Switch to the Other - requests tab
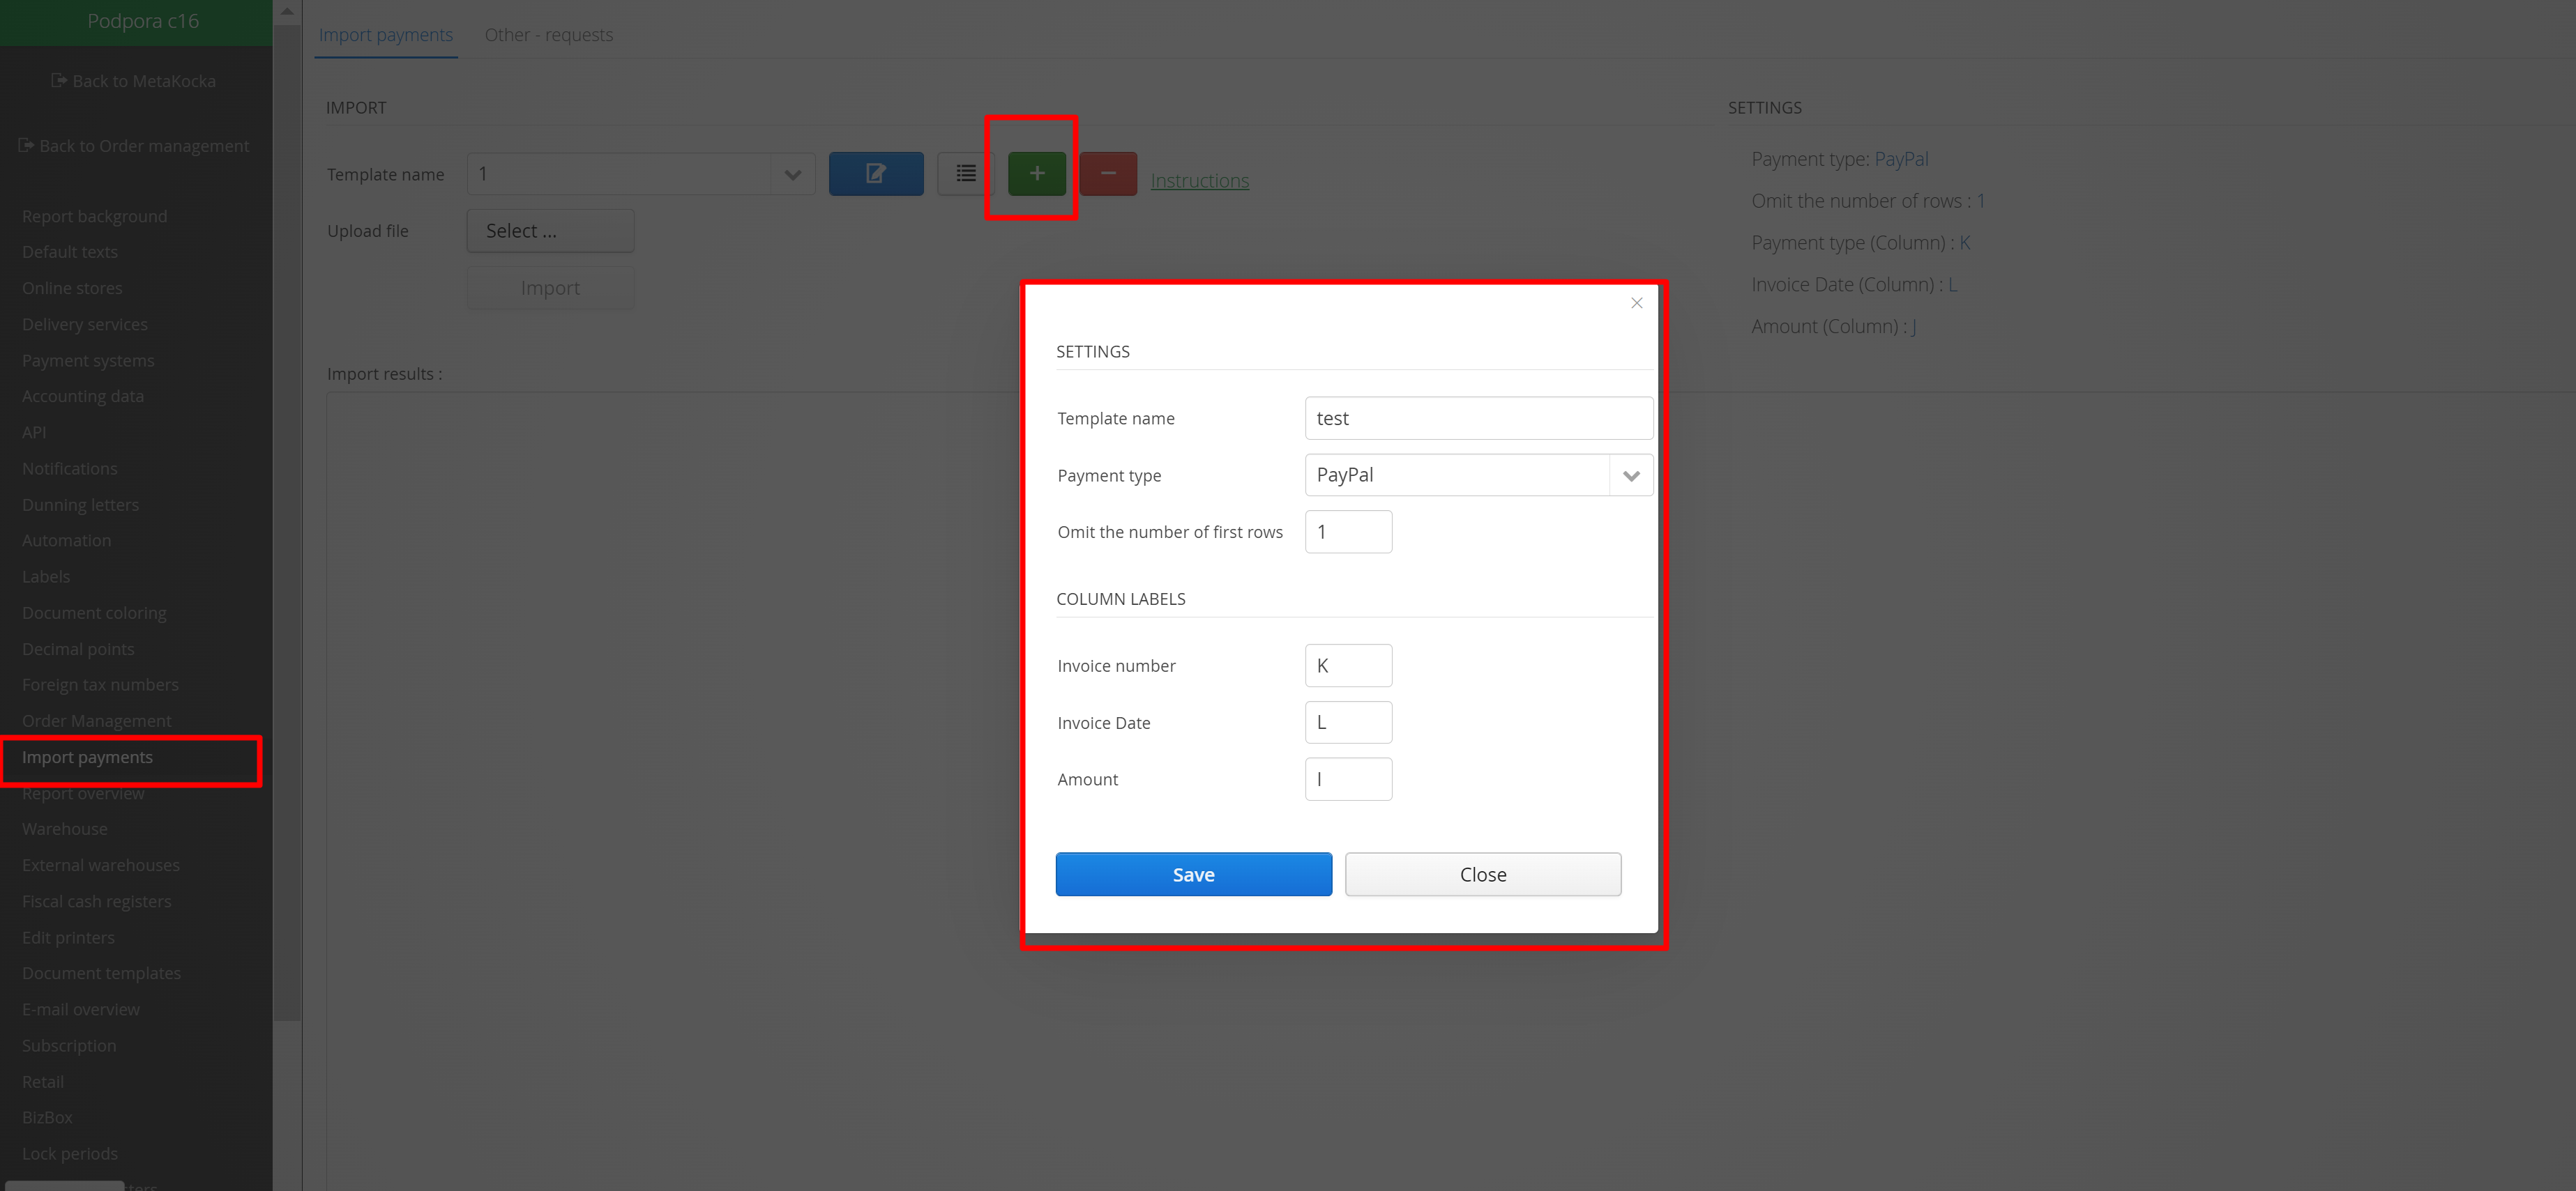Viewport: 2576px width, 1191px height. click(548, 35)
